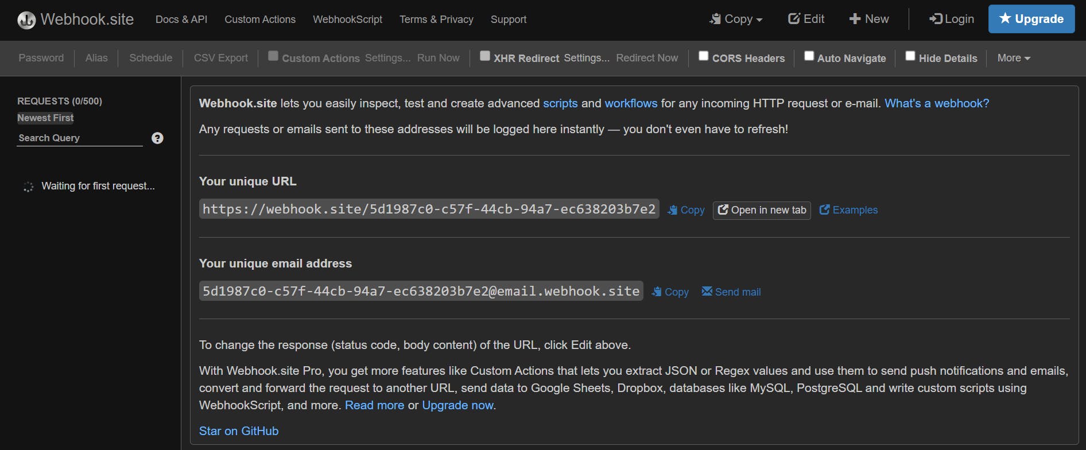The height and width of the screenshot is (450, 1086).
Task: Click Edit in the top bar
Action: [x=806, y=19]
